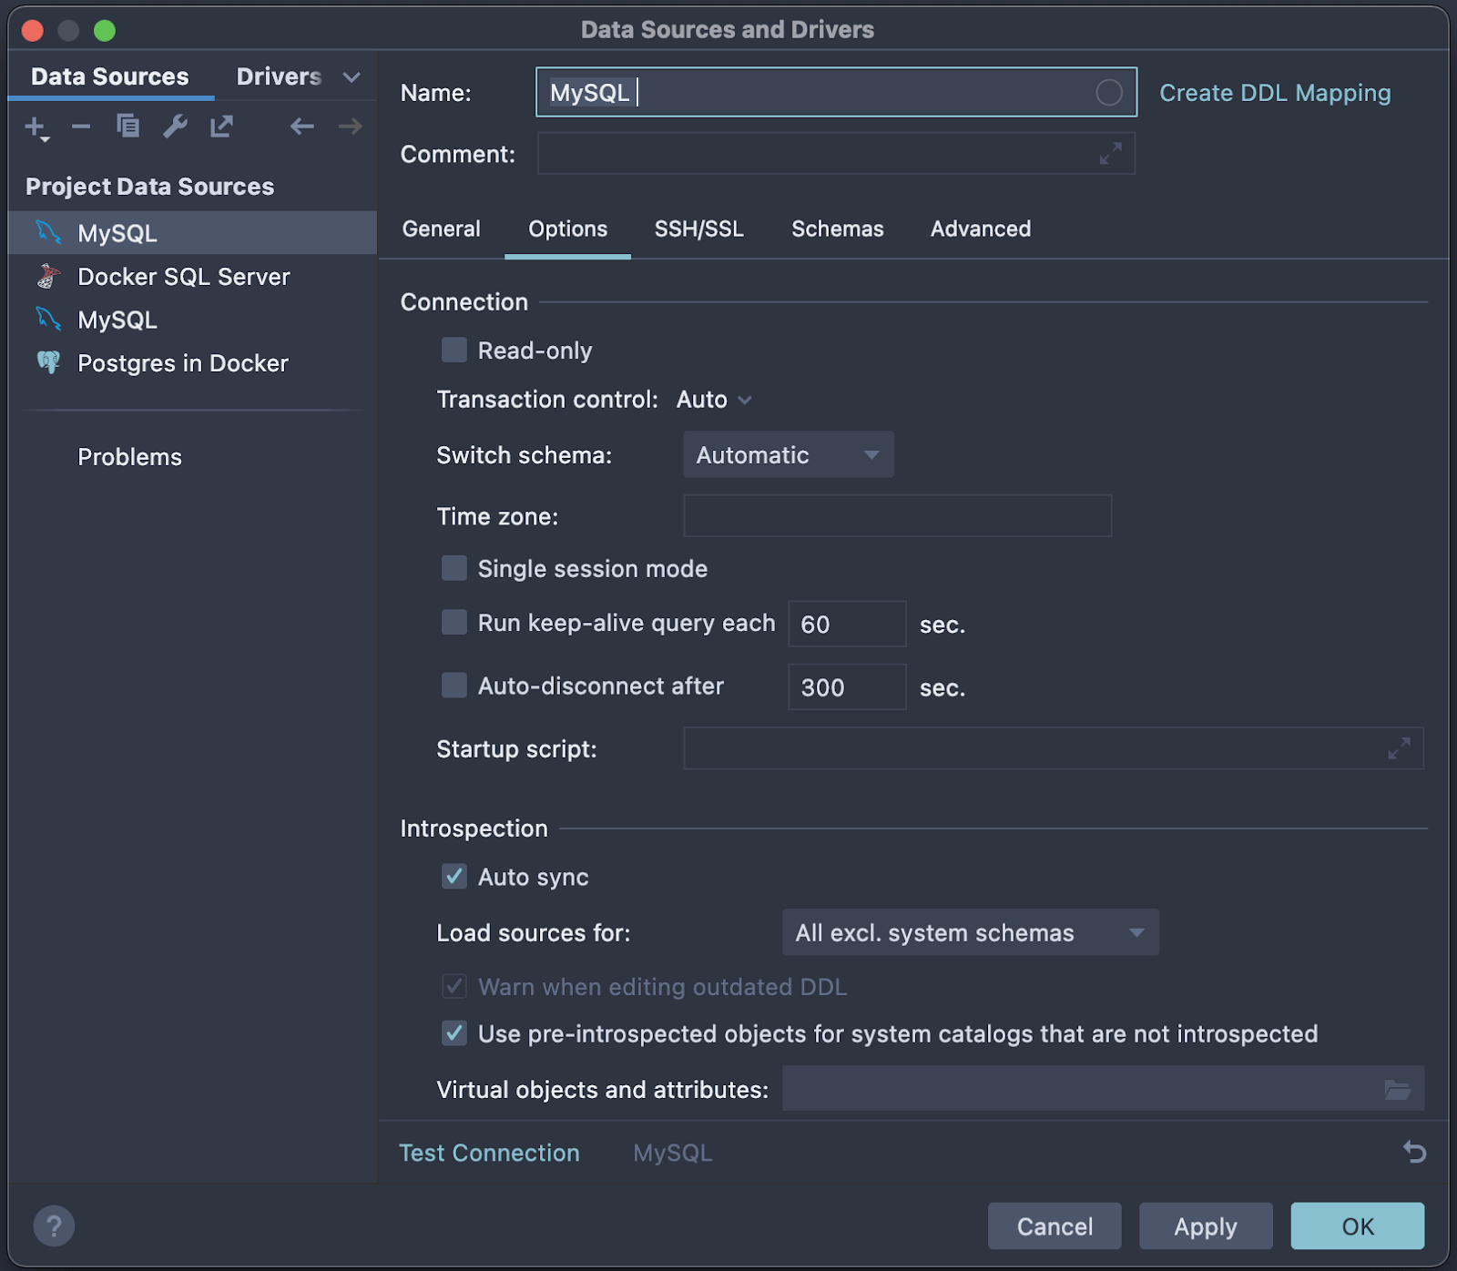This screenshot has width=1457, height=1271.
Task: Toggle Single session mode checkbox
Action: (x=454, y=569)
